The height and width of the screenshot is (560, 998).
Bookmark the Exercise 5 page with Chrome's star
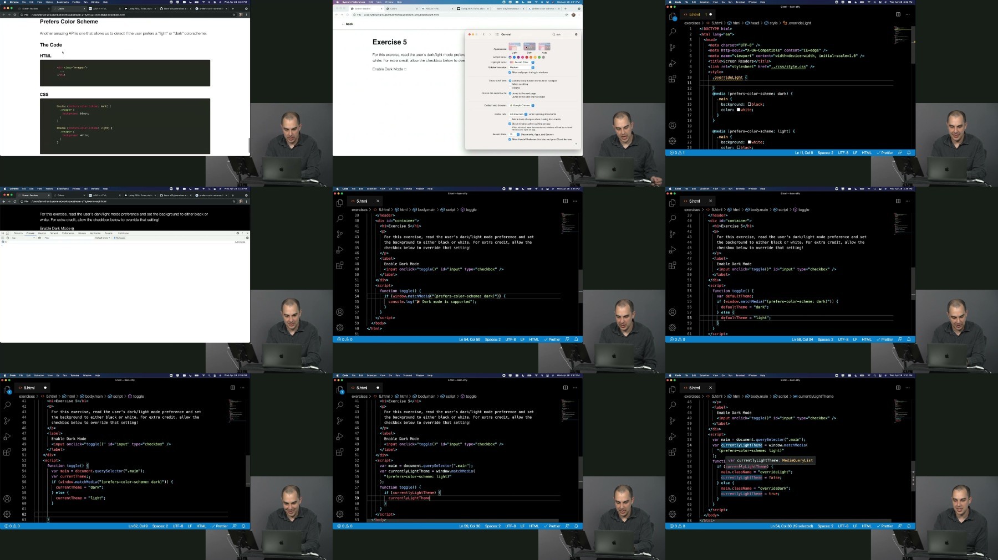tap(567, 15)
